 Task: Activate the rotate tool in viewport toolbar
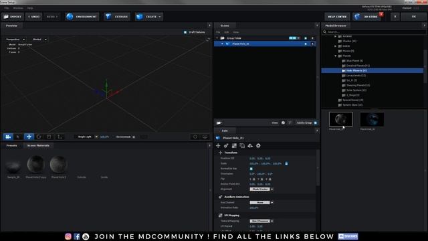click(x=39, y=137)
